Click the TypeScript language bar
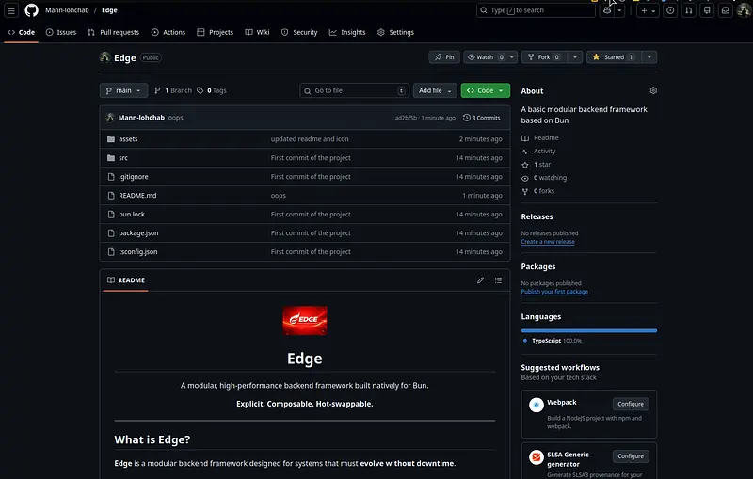Viewport: 753px width, 479px height. [589, 330]
